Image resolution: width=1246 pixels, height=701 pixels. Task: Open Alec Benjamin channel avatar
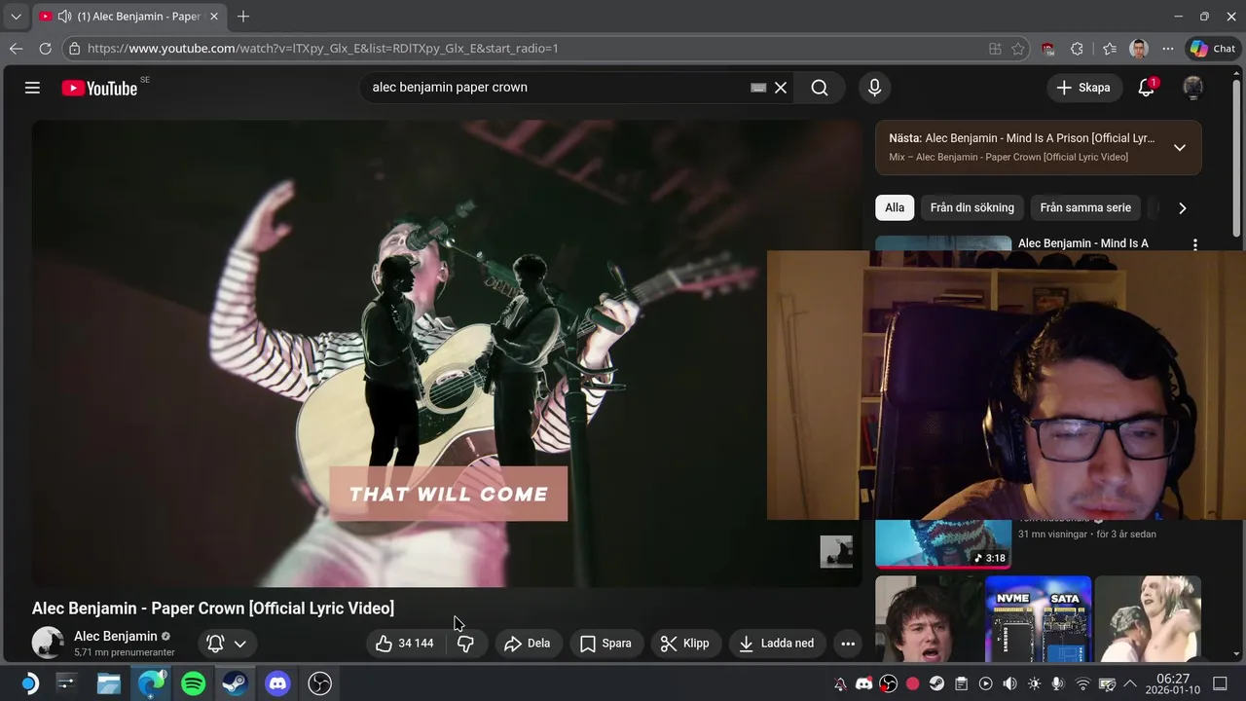tap(48, 643)
